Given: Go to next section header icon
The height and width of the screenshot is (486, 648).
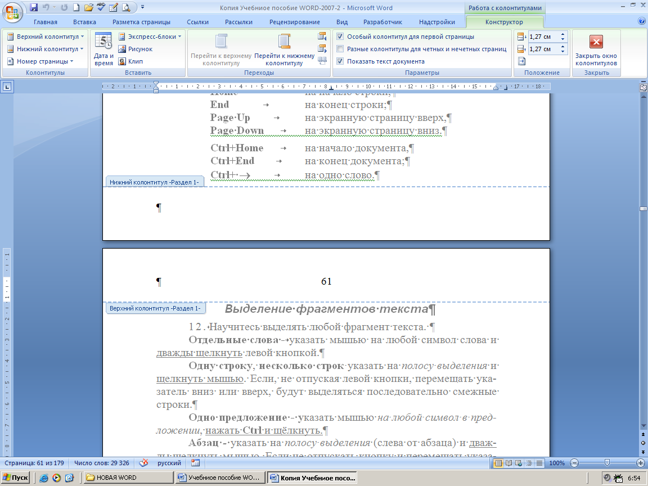Looking at the screenshot, I should pos(322,49).
